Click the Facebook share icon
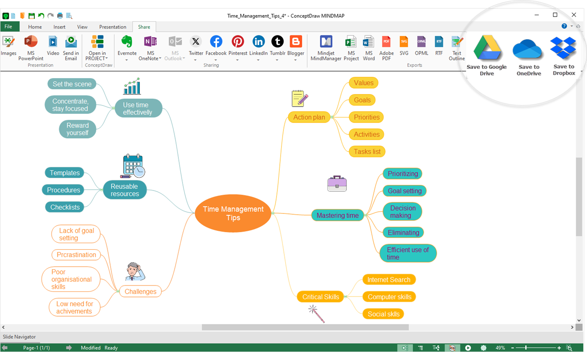Screen dimensions: 587x352 click(216, 42)
